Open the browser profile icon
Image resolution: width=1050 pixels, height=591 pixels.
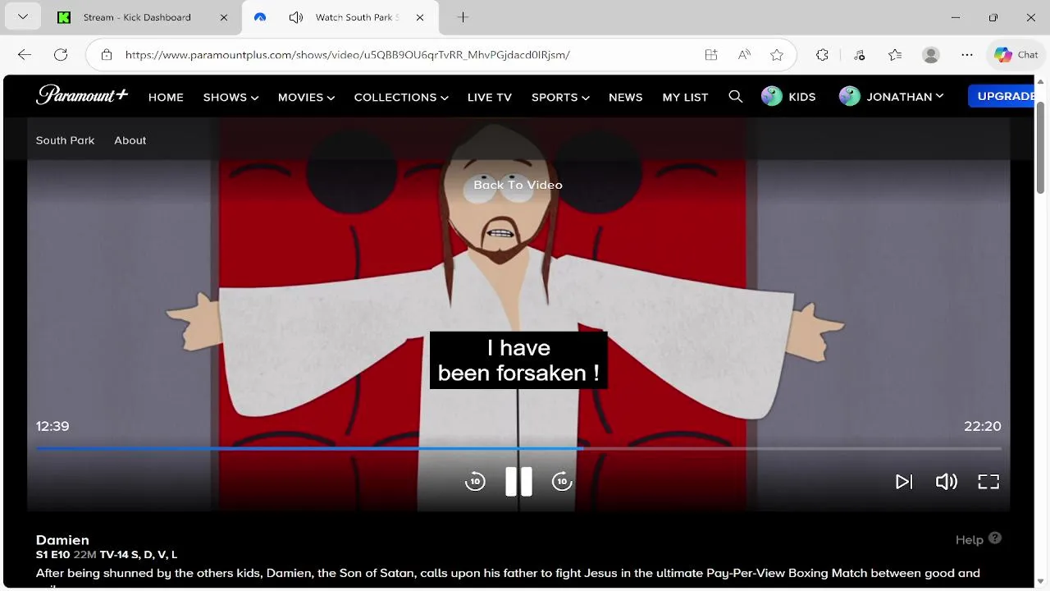(931, 55)
